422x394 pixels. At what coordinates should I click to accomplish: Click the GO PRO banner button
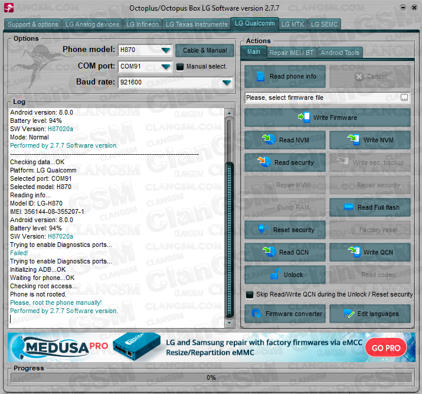point(386,348)
